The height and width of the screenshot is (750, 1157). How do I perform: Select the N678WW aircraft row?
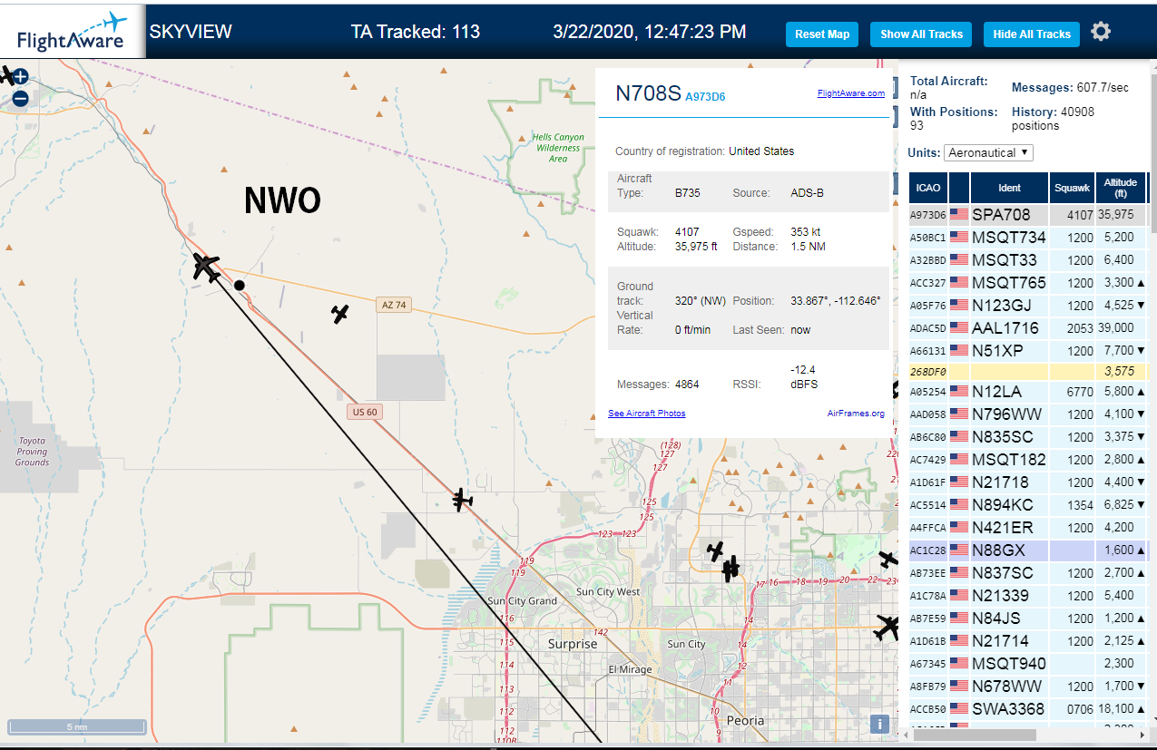point(1028,687)
